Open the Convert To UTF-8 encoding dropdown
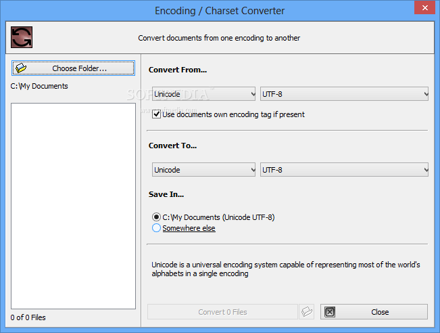 click(x=344, y=170)
